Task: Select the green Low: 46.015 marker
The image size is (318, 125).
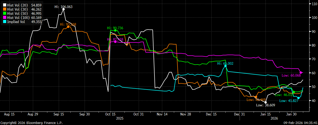Action: pyautogui.click(x=294, y=92)
